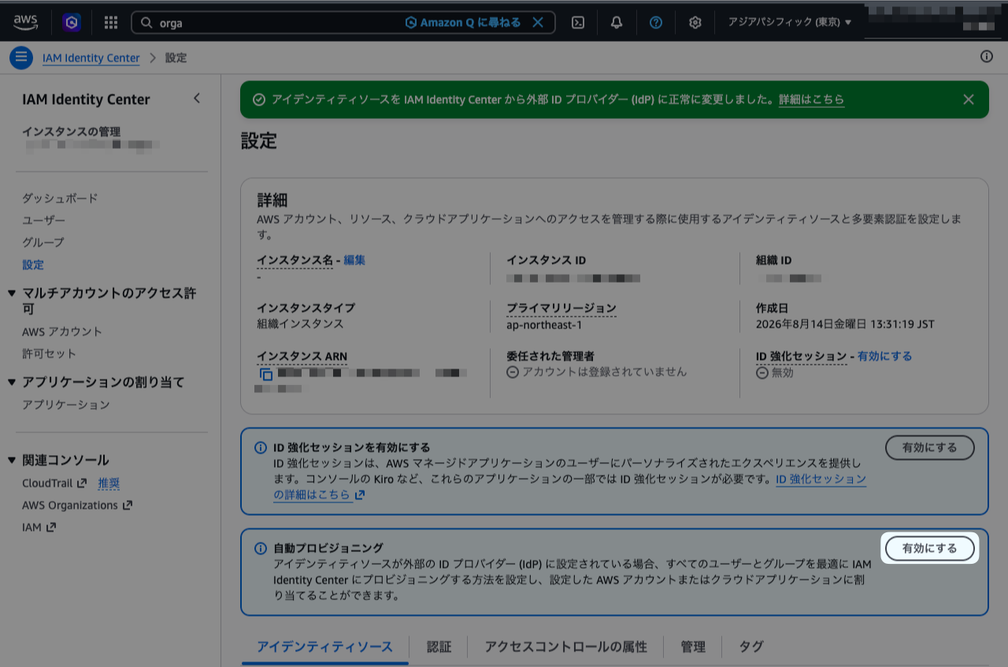Open the info panel icon
The image size is (1008, 667).
point(986,56)
